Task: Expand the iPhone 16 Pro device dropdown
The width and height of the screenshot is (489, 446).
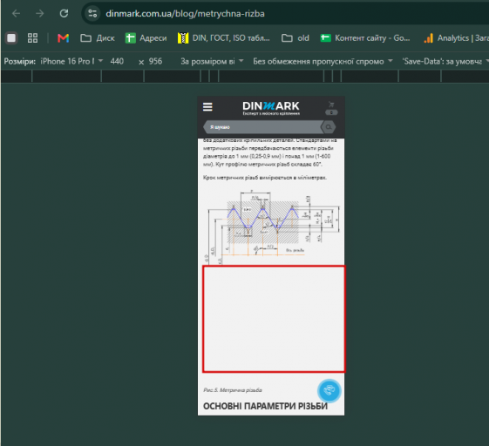Action: tap(71, 61)
